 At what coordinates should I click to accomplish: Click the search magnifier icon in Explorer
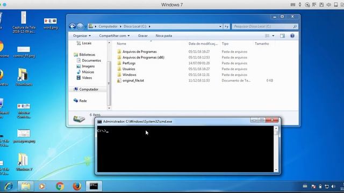pos(295,26)
